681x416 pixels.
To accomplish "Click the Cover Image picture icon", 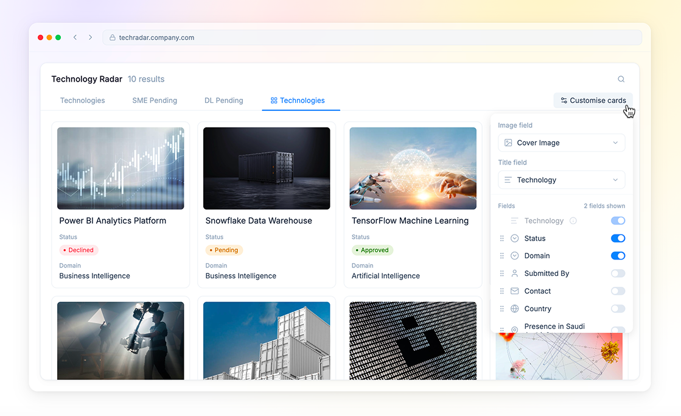I will pyautogui.click(x=508, y=143).
